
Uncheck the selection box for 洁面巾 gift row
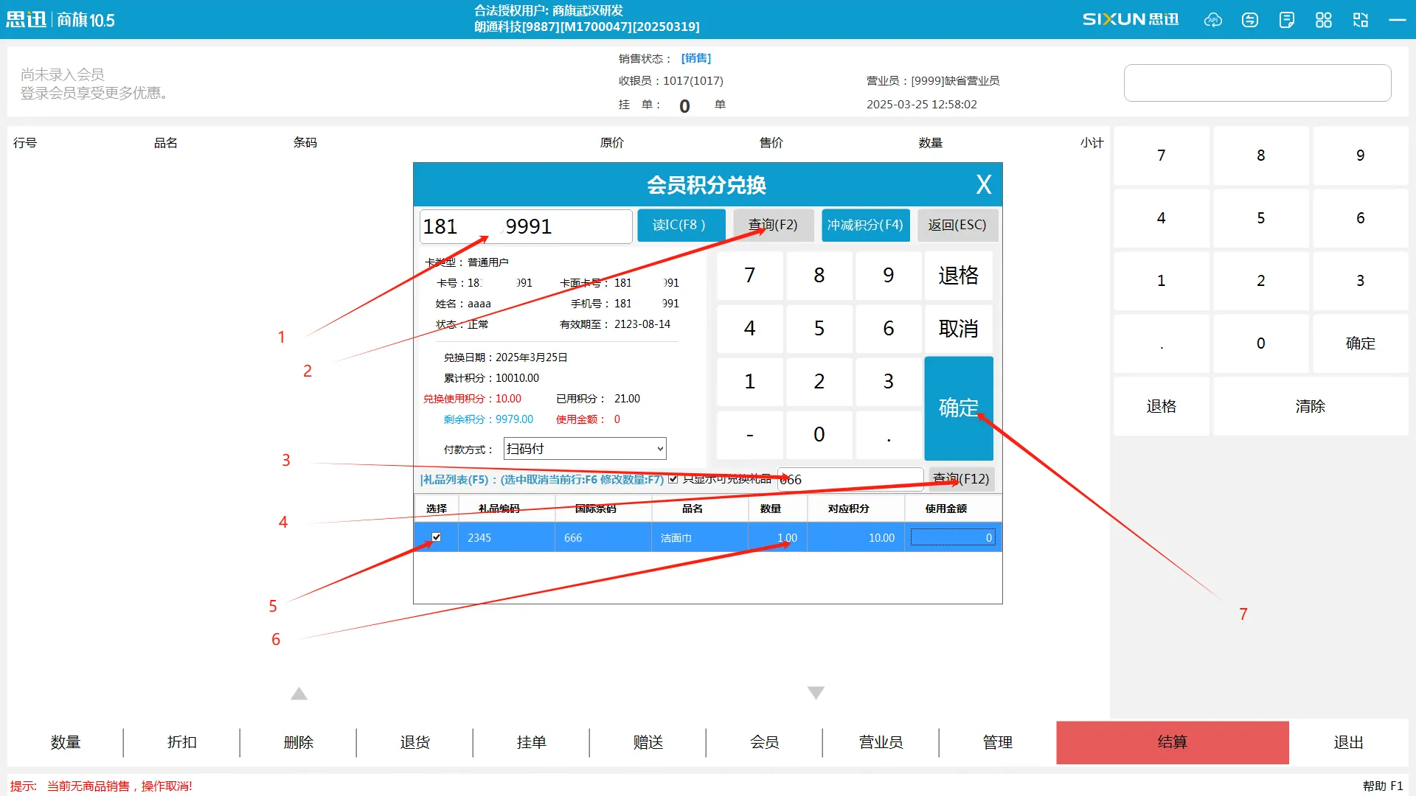(x=436, y=537)
